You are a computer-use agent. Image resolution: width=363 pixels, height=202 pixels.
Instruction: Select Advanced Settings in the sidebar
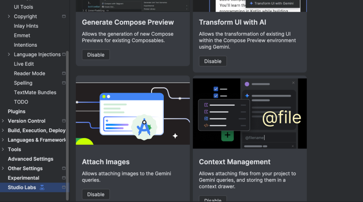[x=30, y=159]
